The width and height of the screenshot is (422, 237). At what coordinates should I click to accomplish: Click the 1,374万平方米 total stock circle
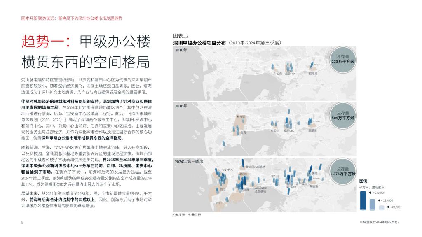click(x=342, y=172)
